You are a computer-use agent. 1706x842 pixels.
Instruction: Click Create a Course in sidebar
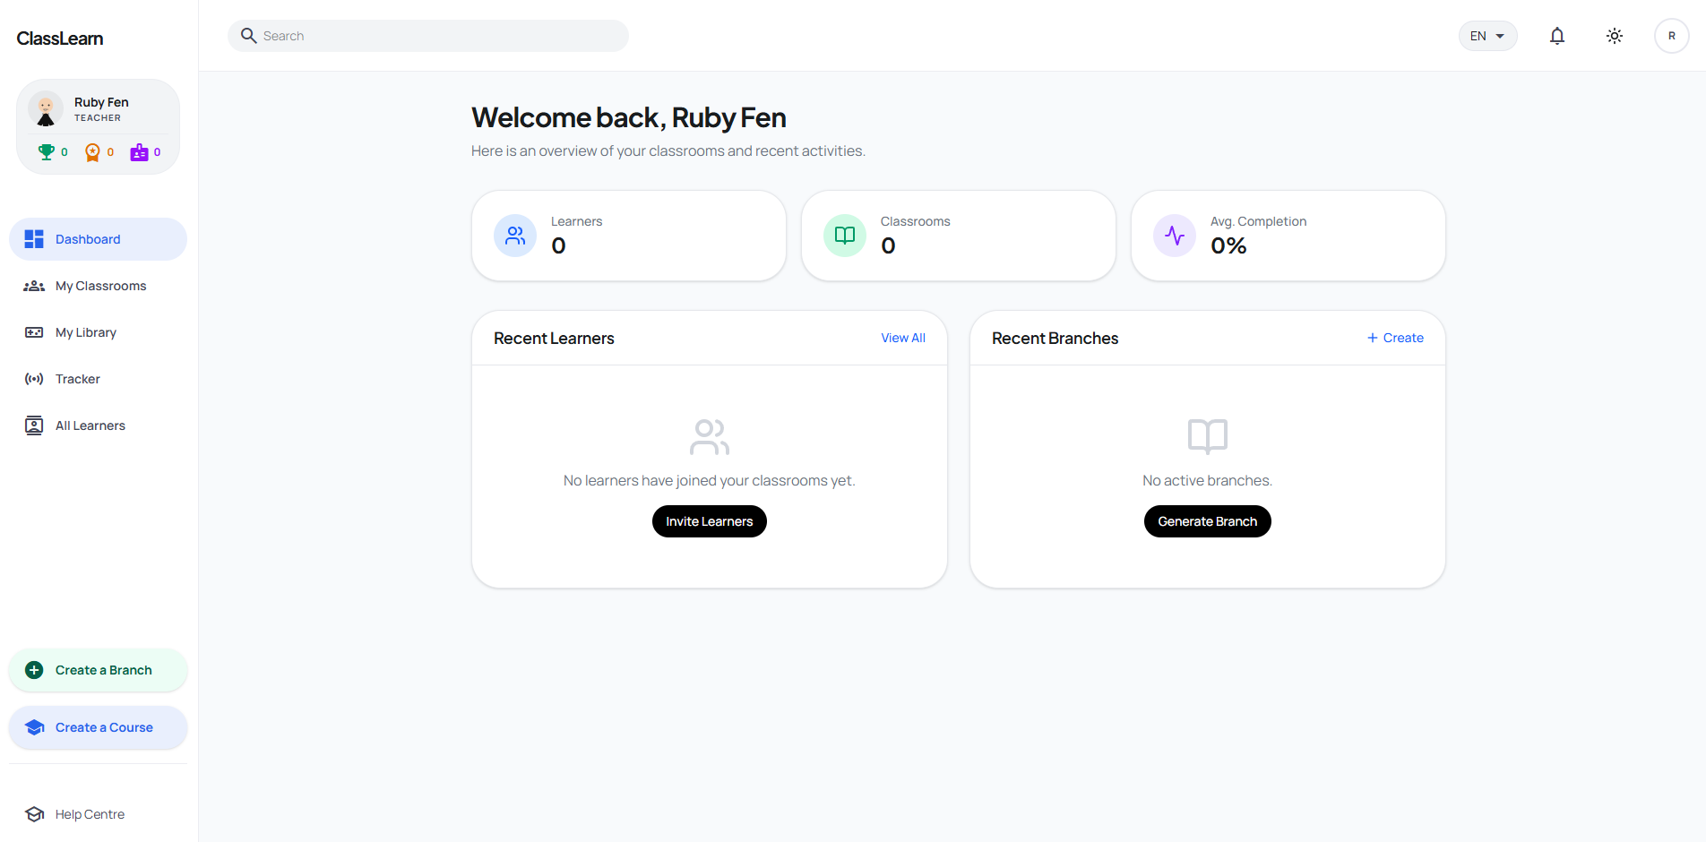(98, 727)
